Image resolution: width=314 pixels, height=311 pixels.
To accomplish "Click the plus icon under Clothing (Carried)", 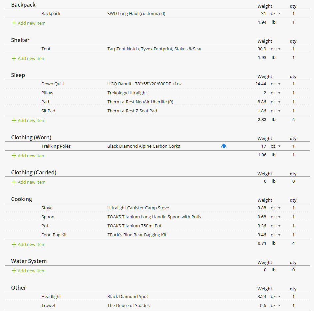I will 14,182.
